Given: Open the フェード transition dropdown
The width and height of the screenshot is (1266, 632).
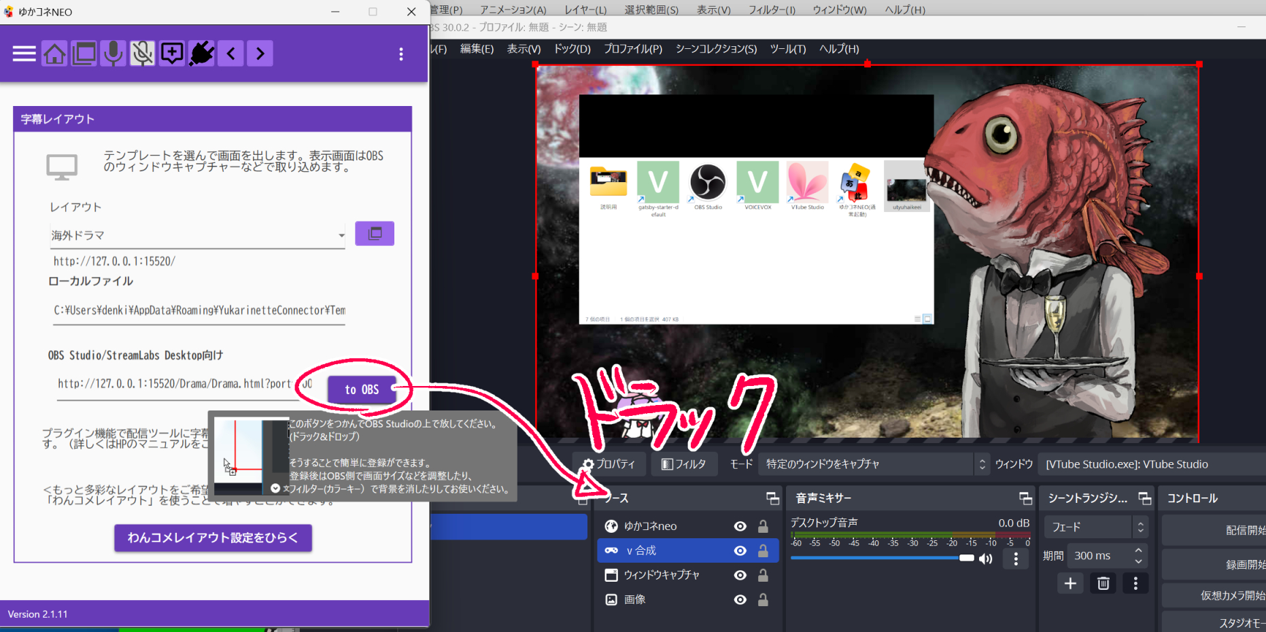Looking at the screenshot, I should pos(1097,527).
